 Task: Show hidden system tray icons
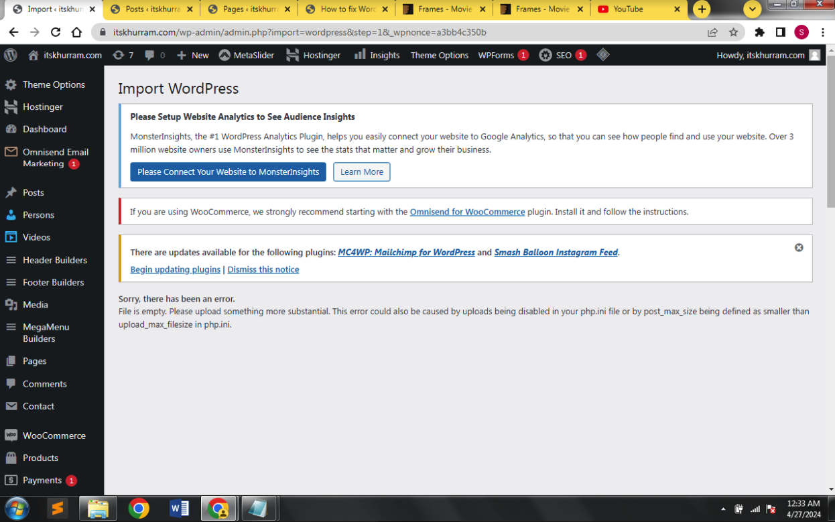(x=723, y=509)
